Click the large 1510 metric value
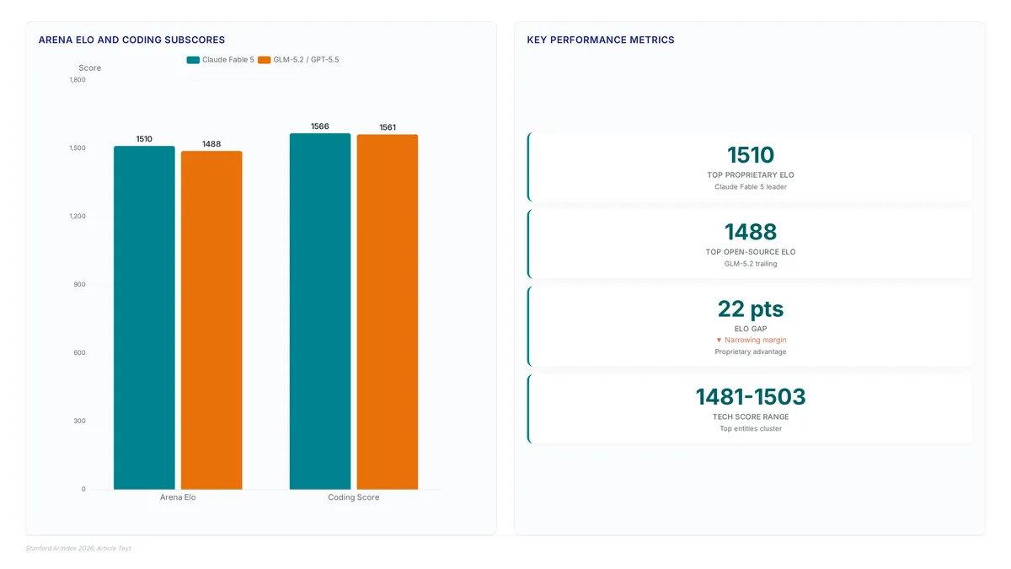This screenshot has width=1011, height=569. click(x=751, y=155)
